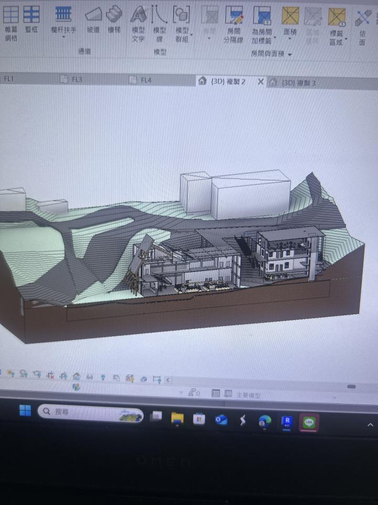Activate the 樓梯 stair tool
Screen dimensions: 378x505
114,20
